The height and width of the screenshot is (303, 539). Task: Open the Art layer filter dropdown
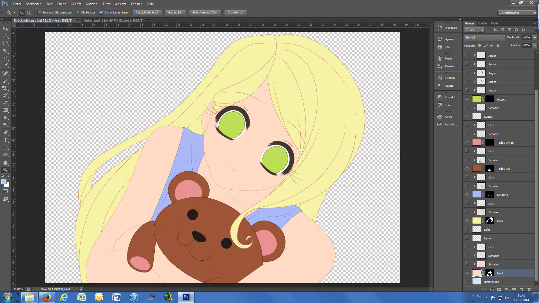coord(474,30)
